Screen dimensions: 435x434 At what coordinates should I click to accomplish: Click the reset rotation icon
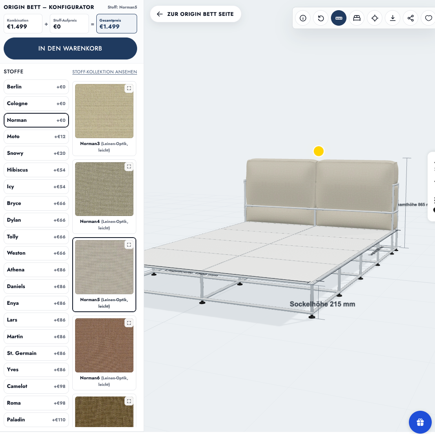[x=321, y=18]
